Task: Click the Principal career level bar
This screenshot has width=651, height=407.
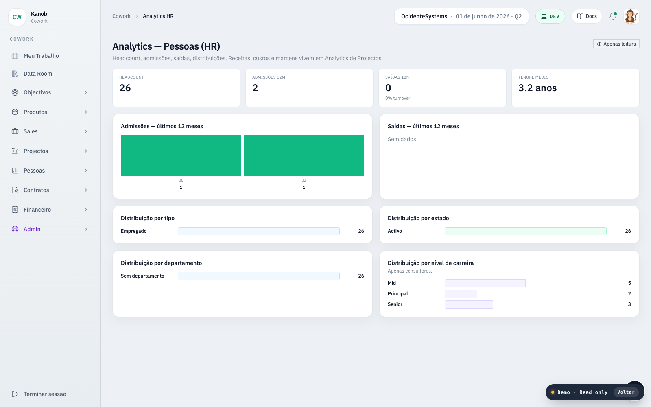Action: [461, 294]
